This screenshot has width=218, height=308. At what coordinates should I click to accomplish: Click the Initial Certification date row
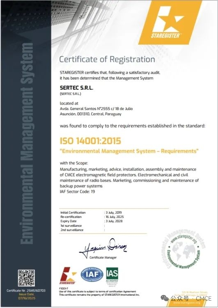click(x=91, y=212)
